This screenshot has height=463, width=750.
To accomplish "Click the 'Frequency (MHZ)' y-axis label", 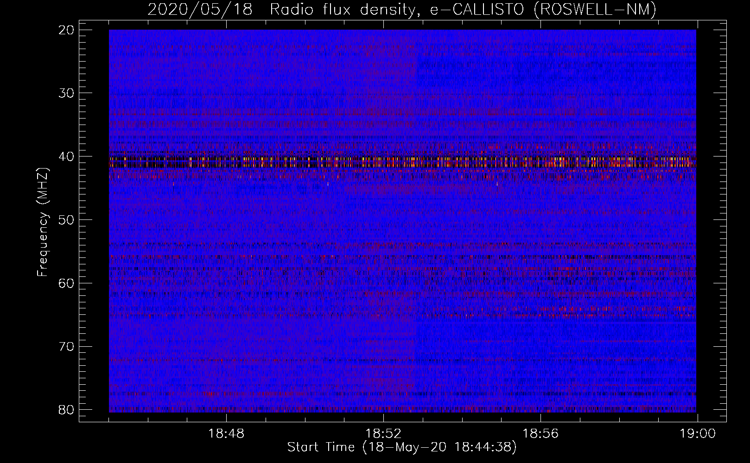I will (43, 222).
